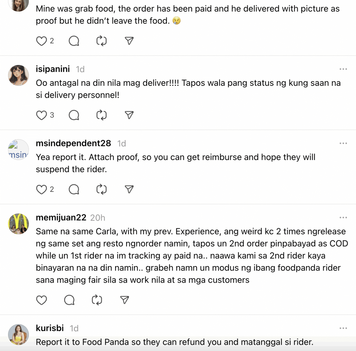Click msindependent28's avatar image
Image resolution: width=356 pixels, height=351 pixels.
pos(18,150)
